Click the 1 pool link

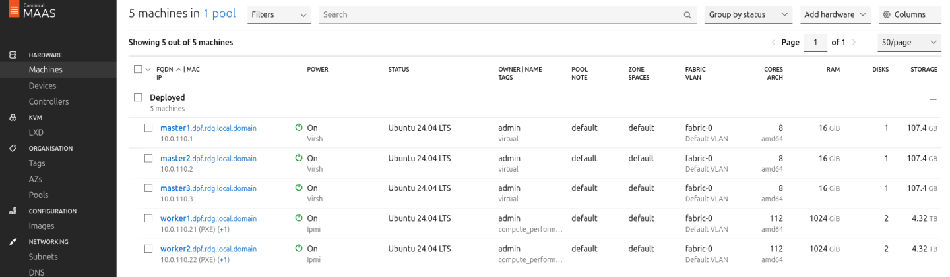(x=219, y=14)
